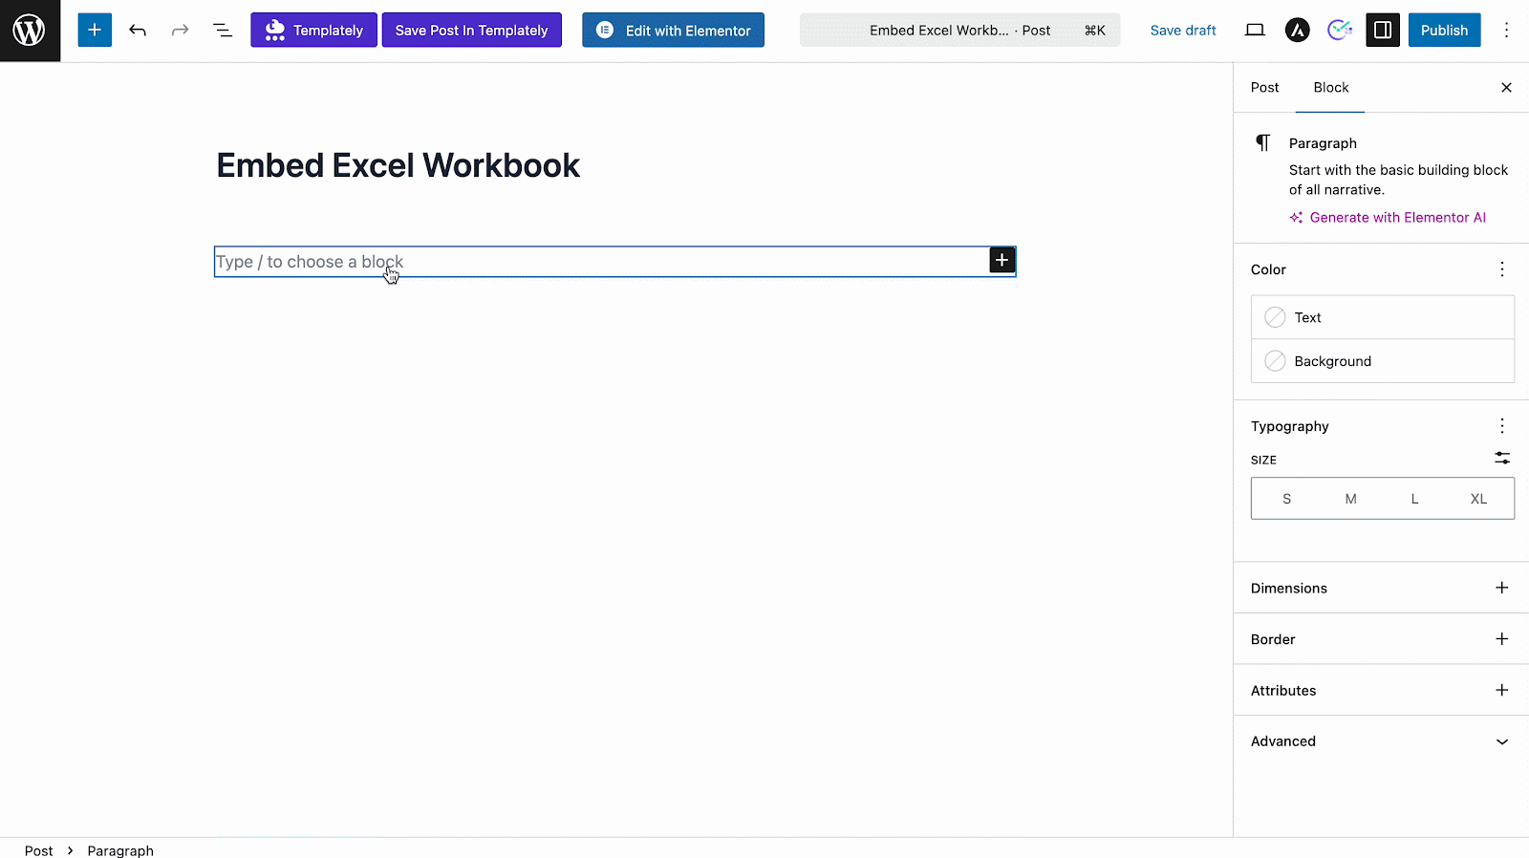Image resolution: width=1529 pixels, height=858 pixels.
Task: Open Color options menu
Action: click(x=1502, y=269)
